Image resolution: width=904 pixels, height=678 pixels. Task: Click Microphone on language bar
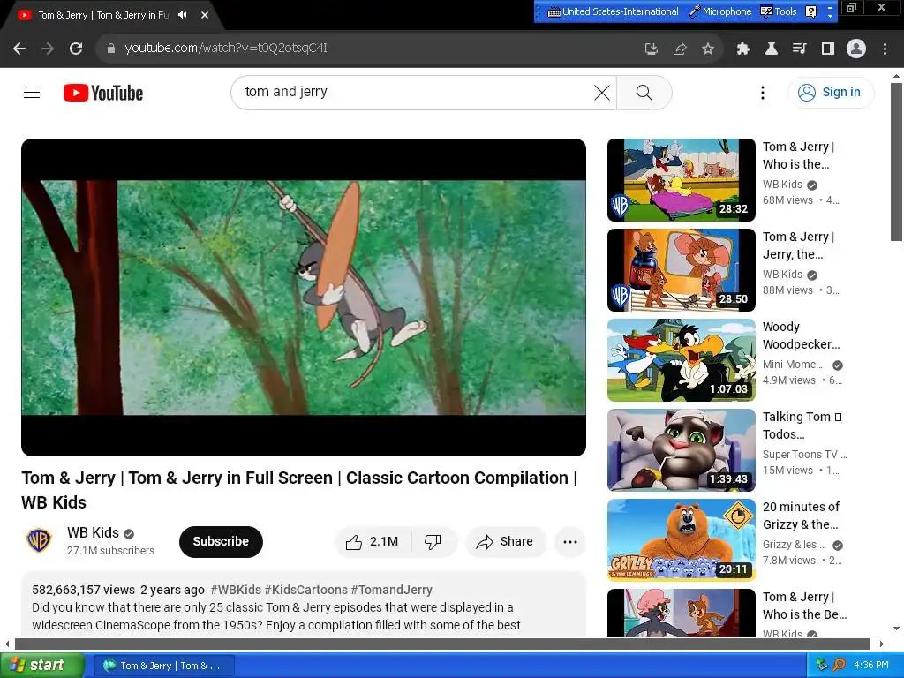[720, 11]
